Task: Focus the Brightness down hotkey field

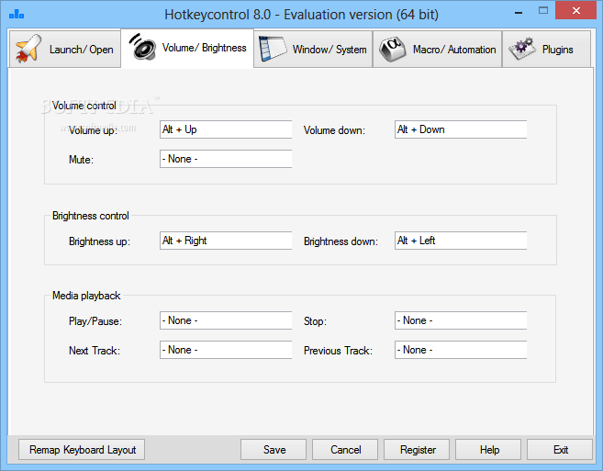Action: click(x=461, y=241)
